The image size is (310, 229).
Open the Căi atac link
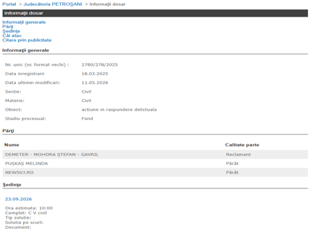coord(12,36)
